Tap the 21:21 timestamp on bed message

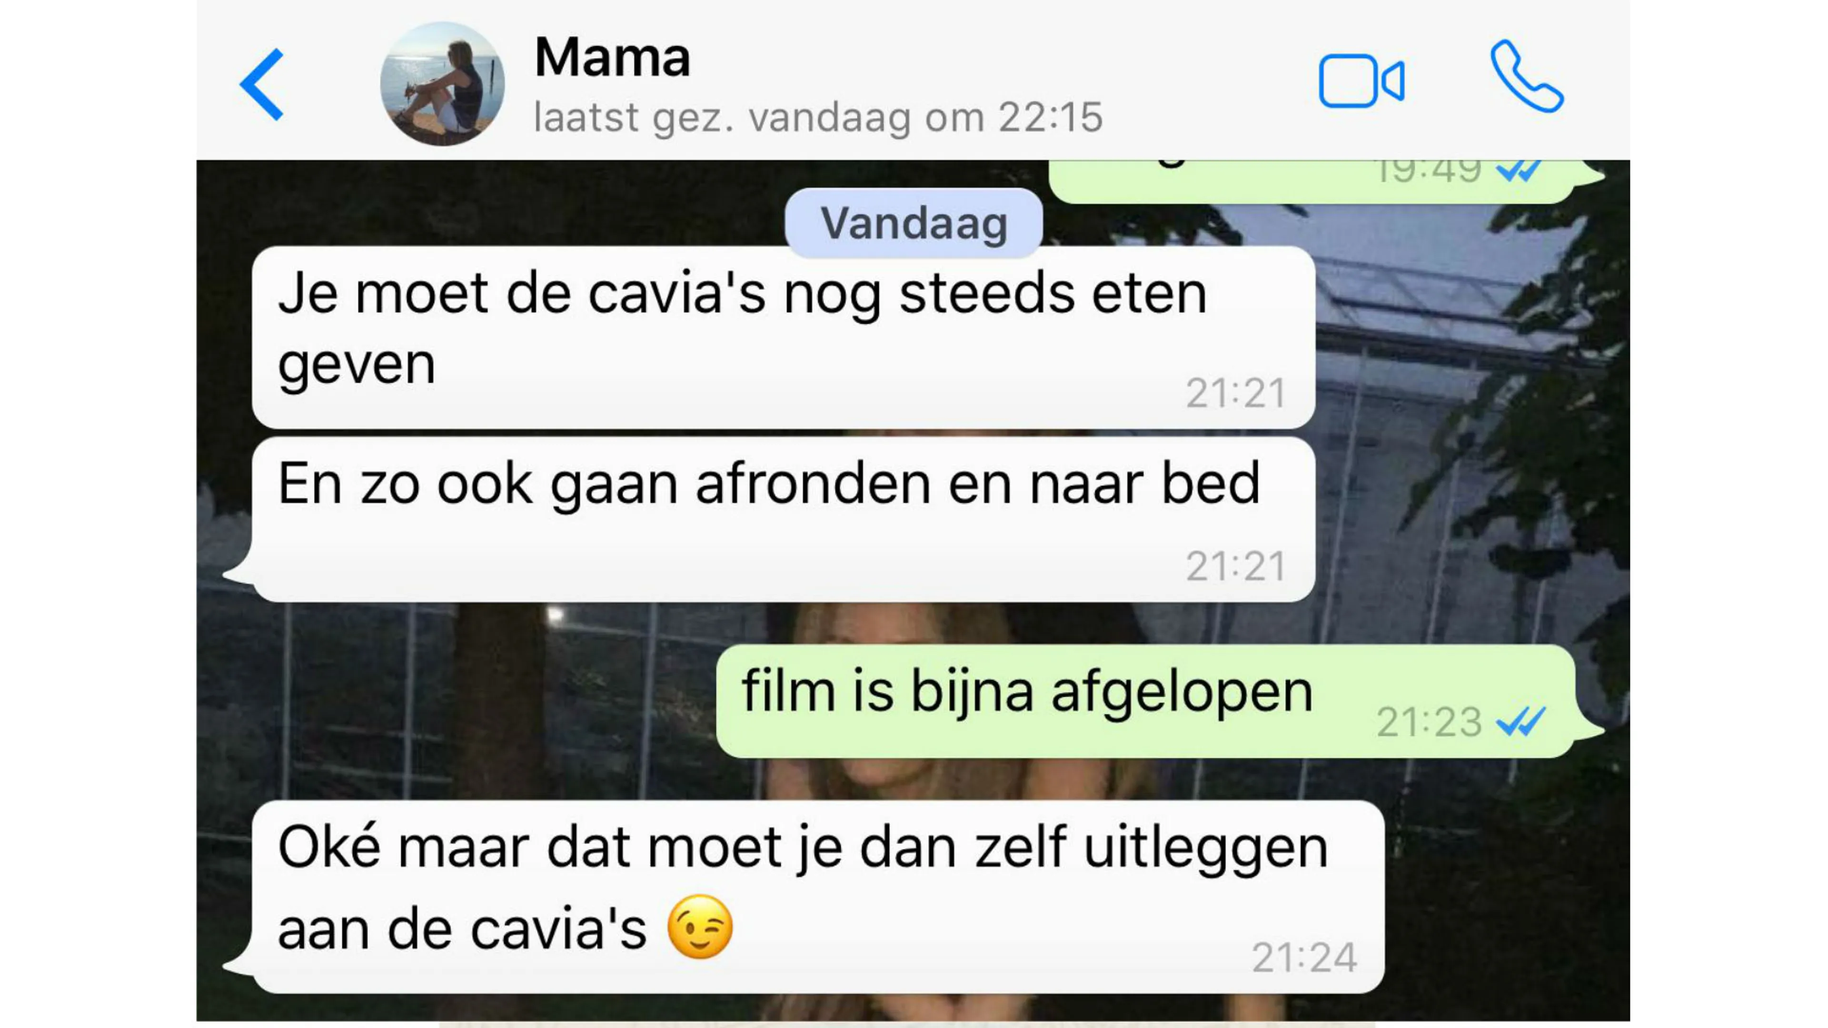point(1236,566)
